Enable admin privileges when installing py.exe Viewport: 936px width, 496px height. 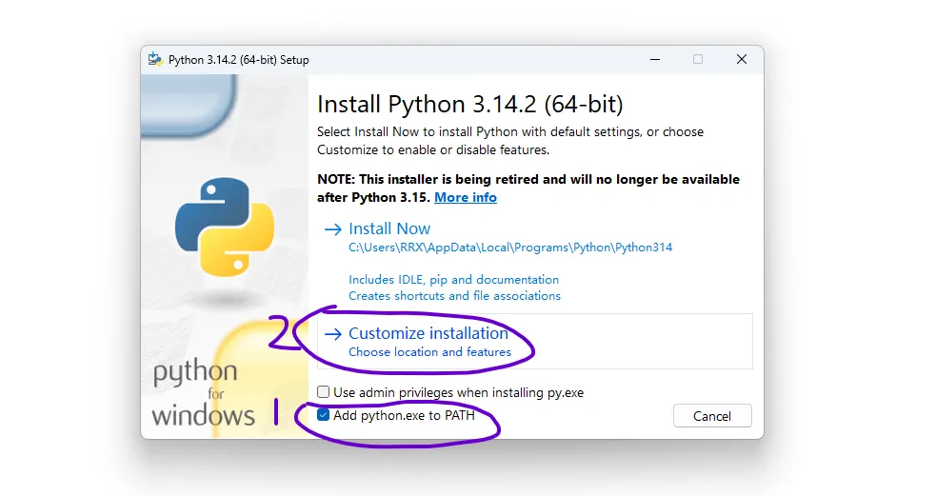324,392
